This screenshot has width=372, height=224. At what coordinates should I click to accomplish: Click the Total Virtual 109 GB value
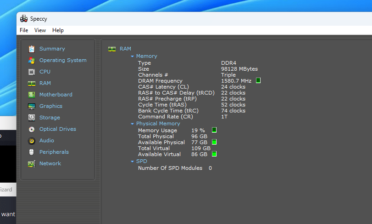(201, 148)
